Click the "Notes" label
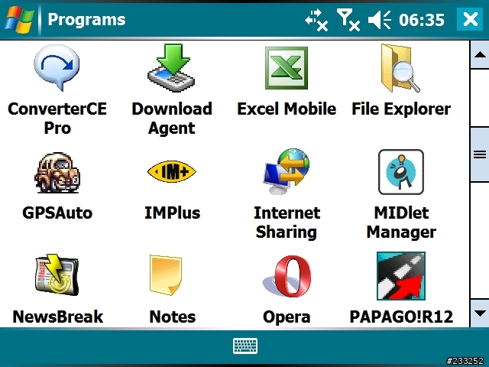Viewport: 489px width, 367px height. pyautogui.click(x=172, y=317)
